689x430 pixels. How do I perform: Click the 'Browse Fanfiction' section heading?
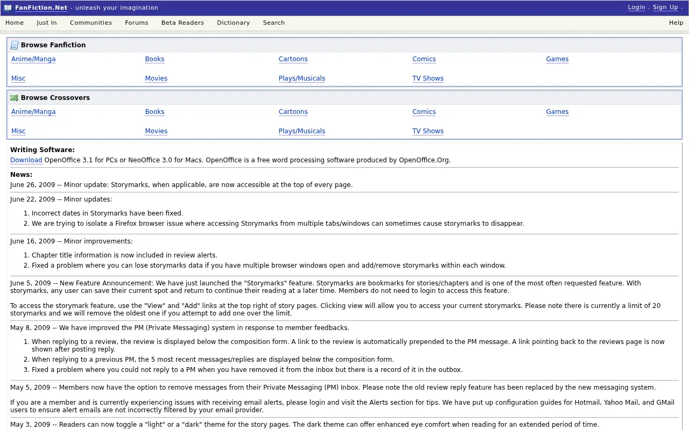(x=53, y=45)
